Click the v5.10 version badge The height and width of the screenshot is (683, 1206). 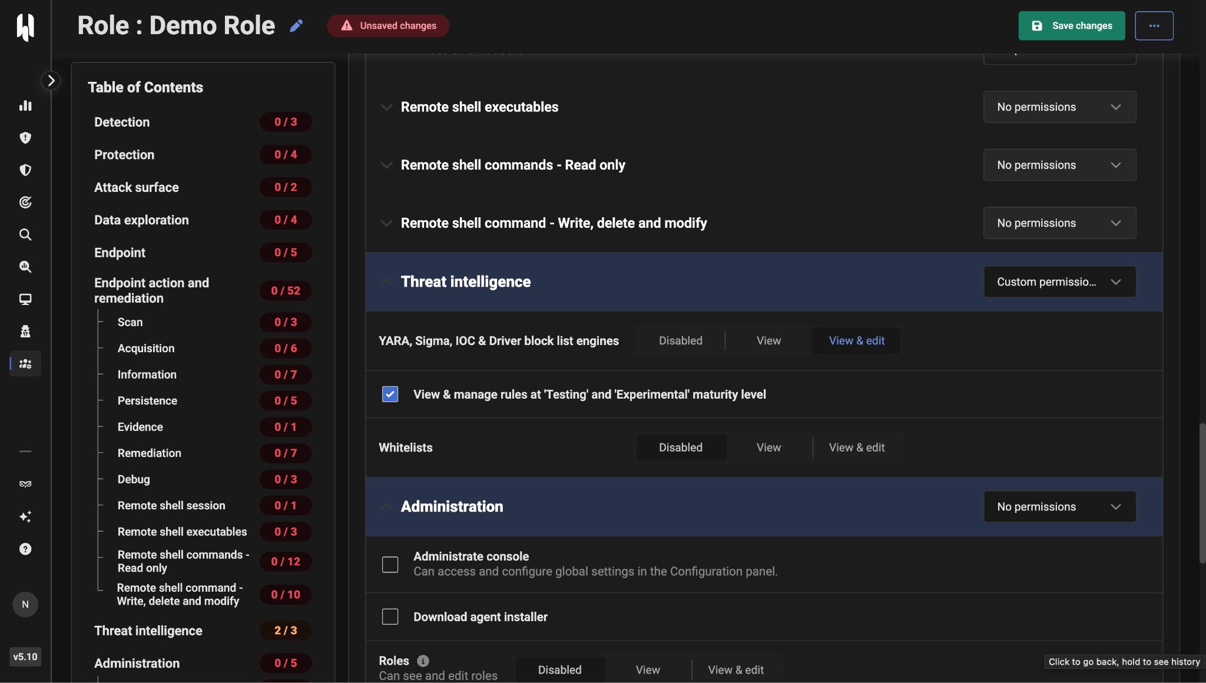[25, 657]
